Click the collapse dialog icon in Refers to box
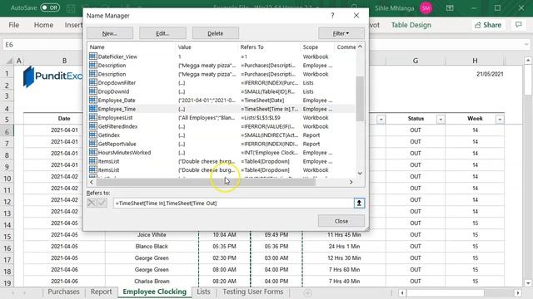Viewport: 533px width, 299px height. 359,203
